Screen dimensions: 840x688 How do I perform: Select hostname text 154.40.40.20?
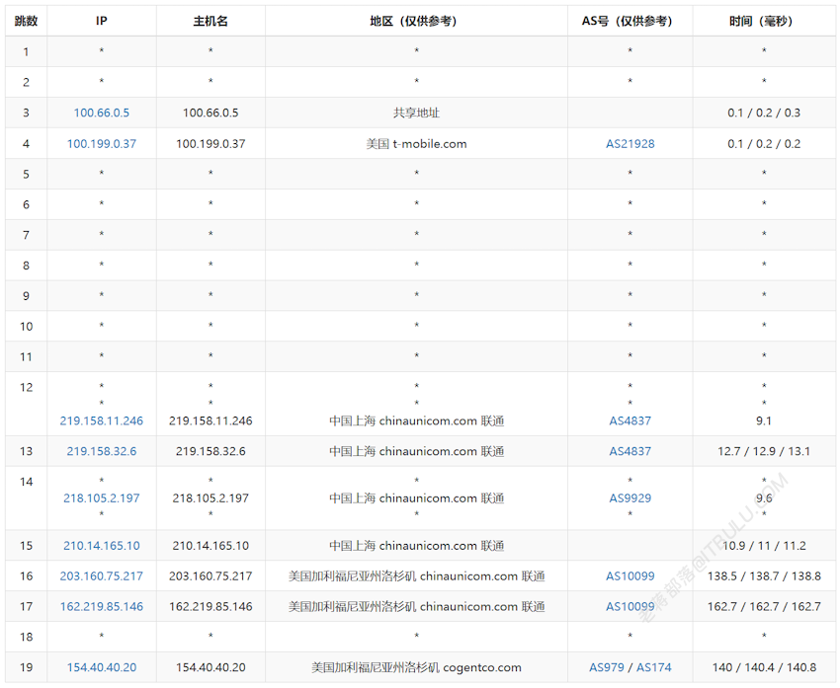[x=210, y=668]
